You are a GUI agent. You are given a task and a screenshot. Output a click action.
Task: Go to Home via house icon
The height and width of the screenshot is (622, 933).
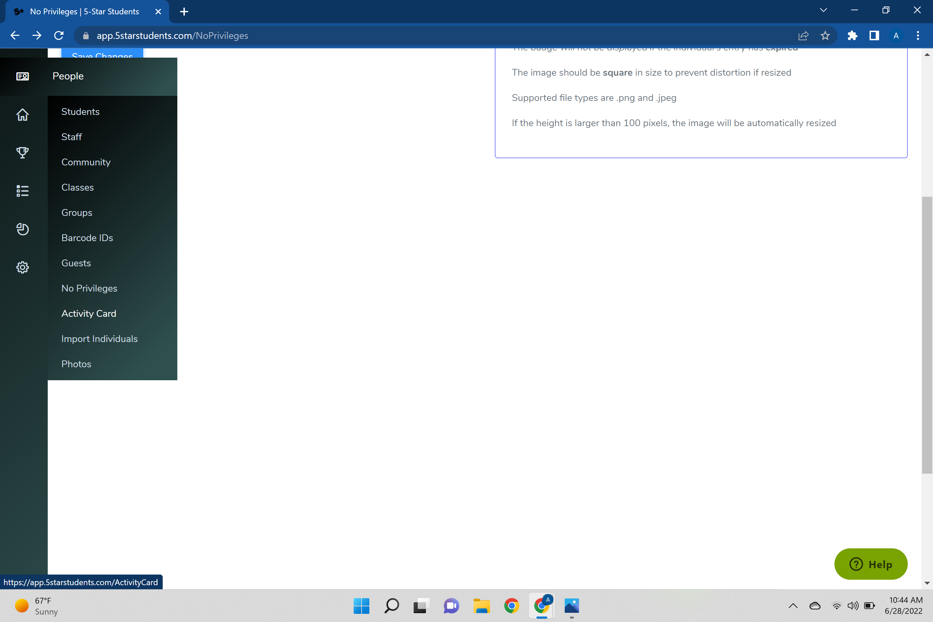click(x=23, y=115)
